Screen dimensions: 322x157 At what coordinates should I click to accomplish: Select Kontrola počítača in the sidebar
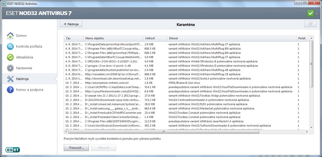click(x=29, y=47)
